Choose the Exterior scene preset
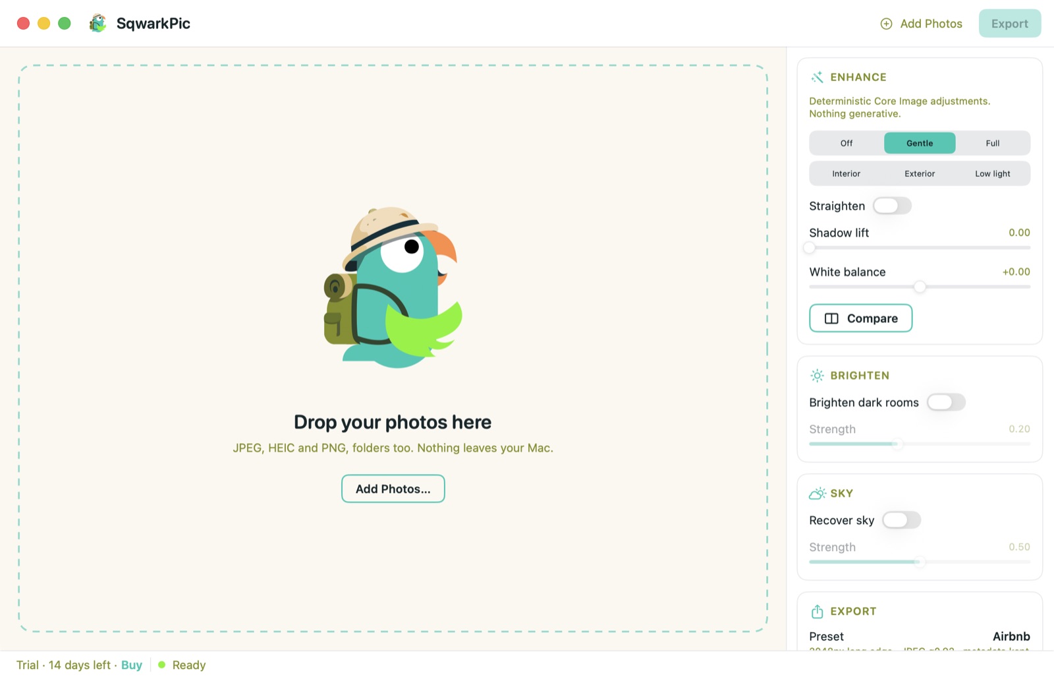Viewport: 1054px width, 679px height. click(x=920, y=173)
